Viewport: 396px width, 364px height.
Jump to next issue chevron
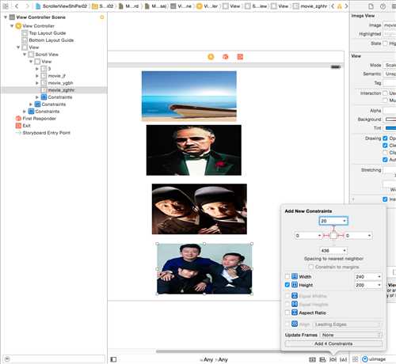[x=346, y=6]
